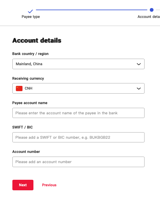Screen dimensions: 160x198
Task: Click the chevron arrow in CNH currency field
Action: pyautogui.click(x=139, y=89)
